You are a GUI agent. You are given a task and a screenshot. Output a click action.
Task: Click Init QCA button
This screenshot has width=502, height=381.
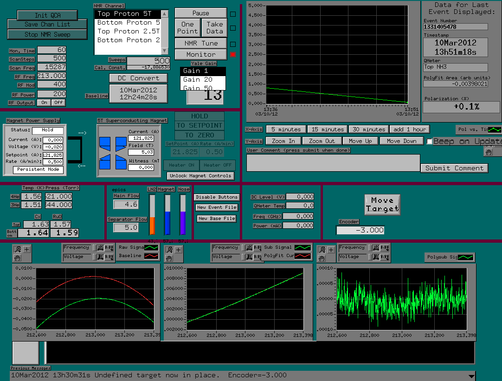(47, 15)
